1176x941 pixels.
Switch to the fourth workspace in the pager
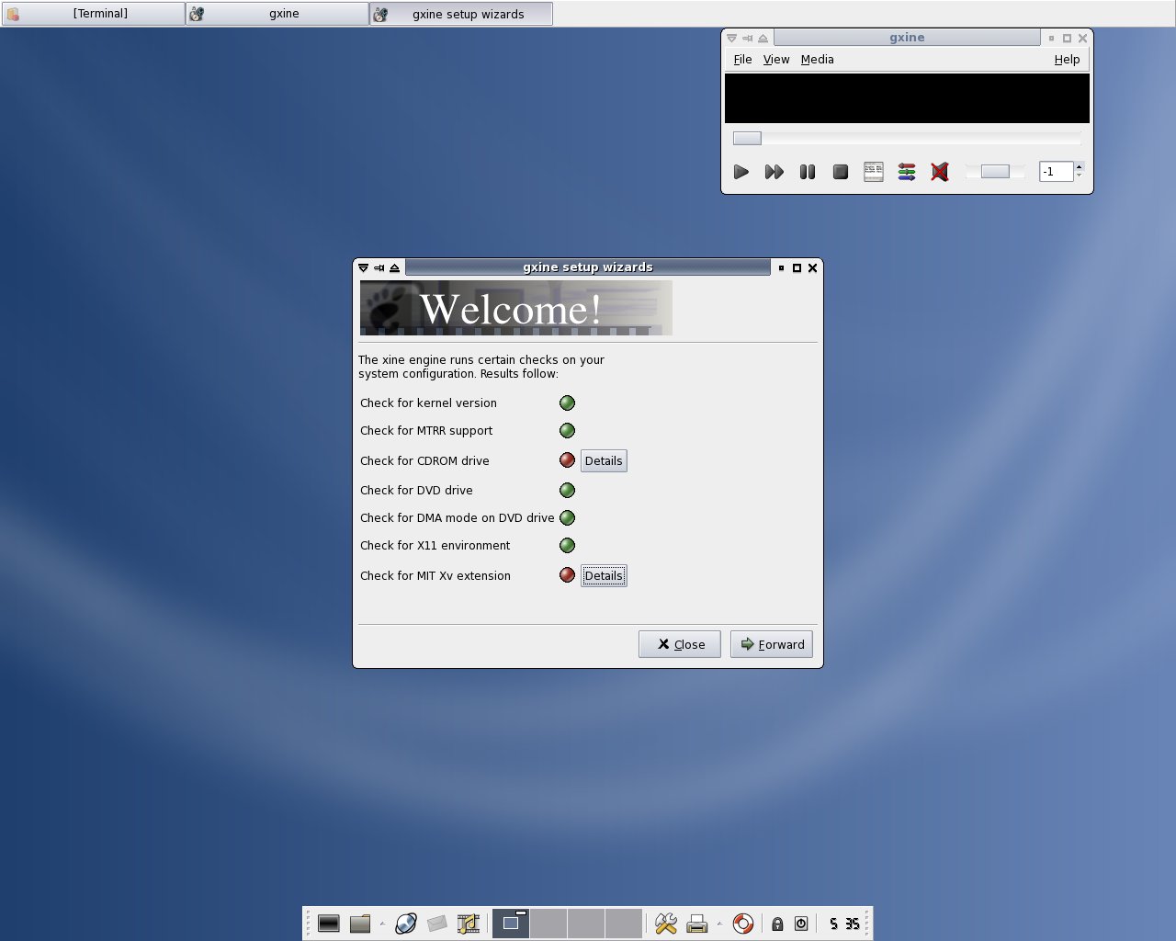pos(624,924)
